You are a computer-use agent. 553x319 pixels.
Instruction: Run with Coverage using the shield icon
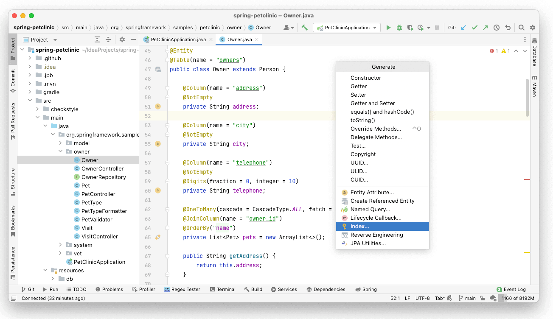pos(410,27)
